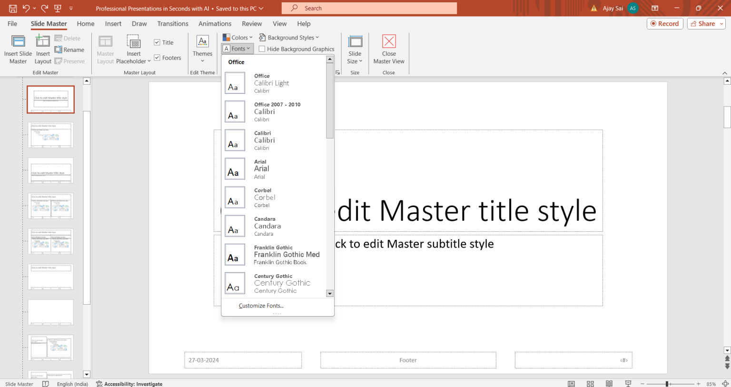
Task: Toggle the Title checkbox
Action: click(x=157, y=42)
